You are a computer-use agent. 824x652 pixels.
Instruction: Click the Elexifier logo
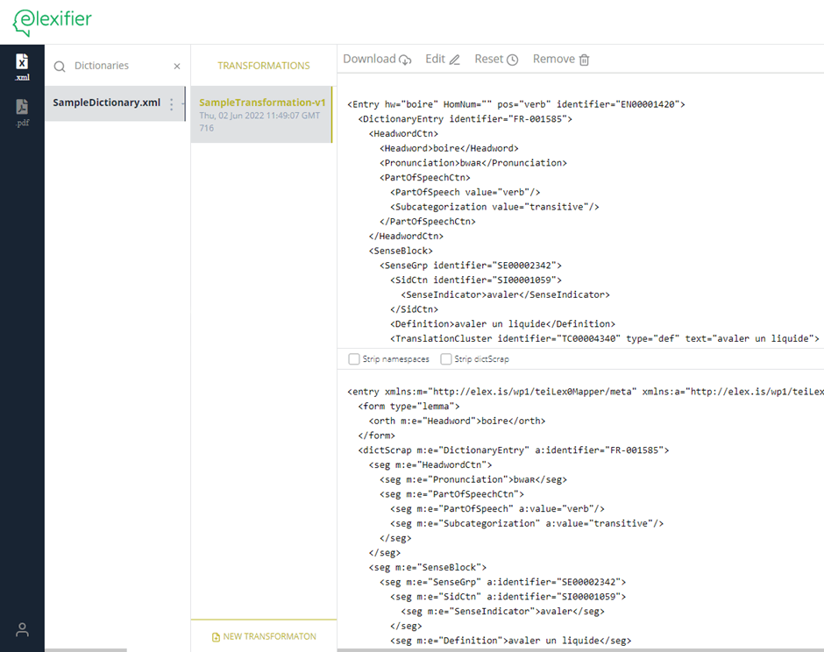coord(52,21)
